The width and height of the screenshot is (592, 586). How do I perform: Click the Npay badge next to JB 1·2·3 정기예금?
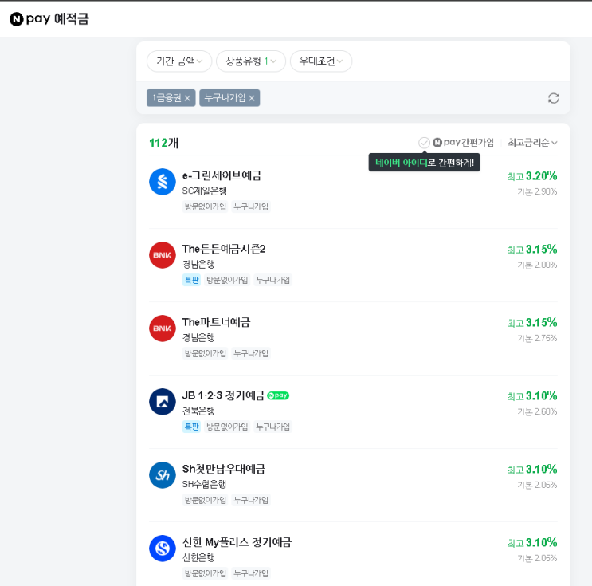coord(278,395)
